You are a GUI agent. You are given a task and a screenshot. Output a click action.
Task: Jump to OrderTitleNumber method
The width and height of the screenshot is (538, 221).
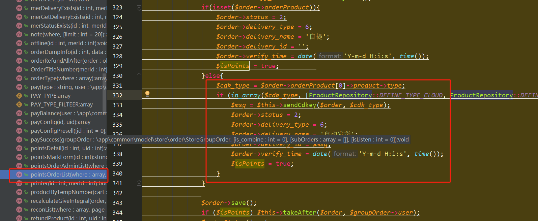(x=68, y=69)
